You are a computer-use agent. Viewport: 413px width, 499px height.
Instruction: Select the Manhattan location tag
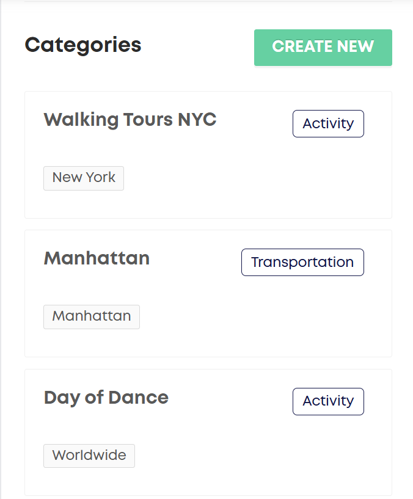pos(92,316)
